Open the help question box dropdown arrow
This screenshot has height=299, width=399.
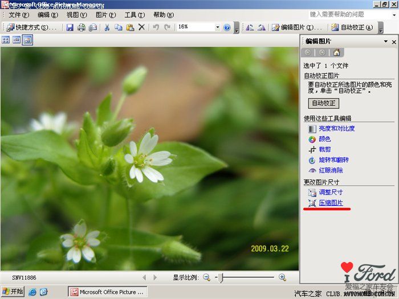[394, 15]
